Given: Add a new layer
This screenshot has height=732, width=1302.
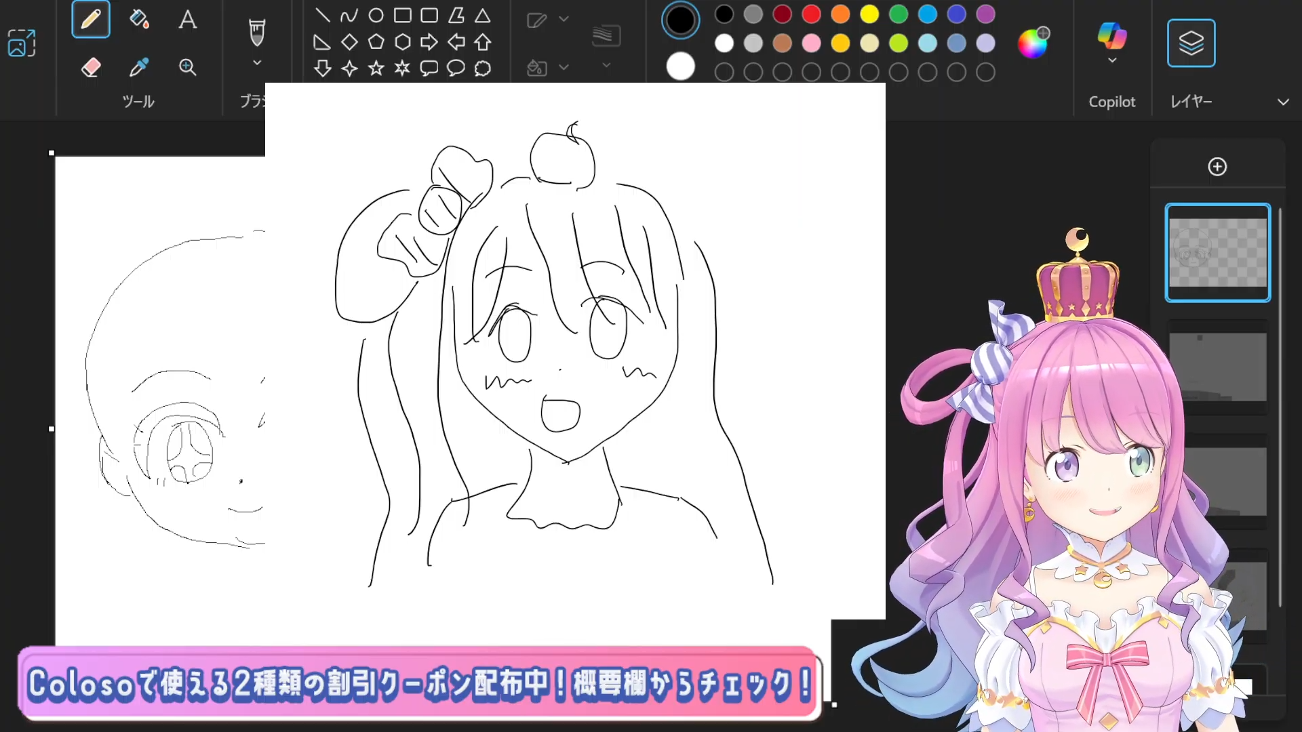Looking at the screenshot, I should pyautogui.click(x=1217, y=167).
